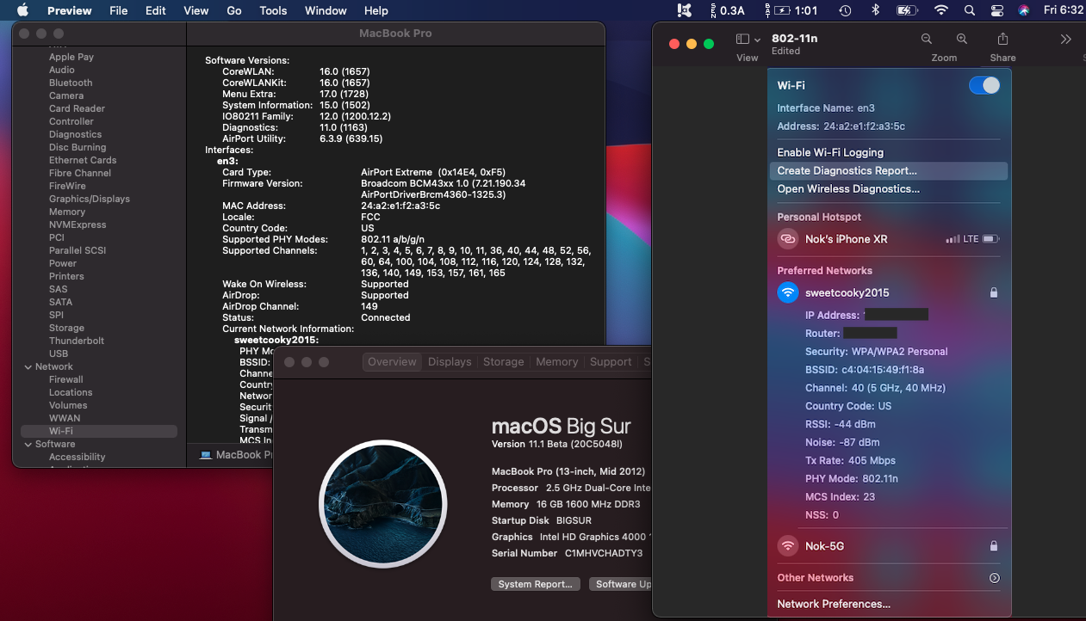Switch to the Memory tab
Screen dimensions: 1086x621
556,362
